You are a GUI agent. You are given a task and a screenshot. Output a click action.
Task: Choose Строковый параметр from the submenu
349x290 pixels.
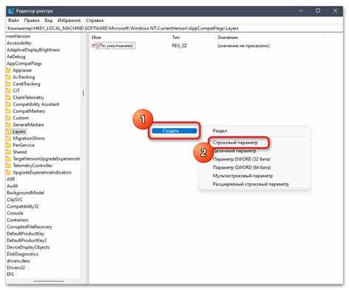tap(236, 143)
